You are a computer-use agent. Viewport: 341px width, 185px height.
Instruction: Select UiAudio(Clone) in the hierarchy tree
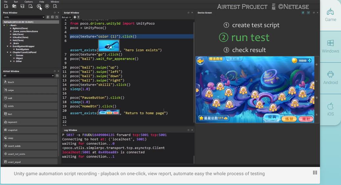[20, 37]
